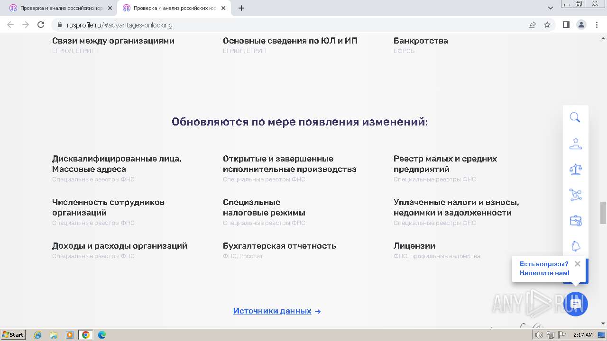Click 'Реестр малых и средних предприятий'

[x=445, y=164]
